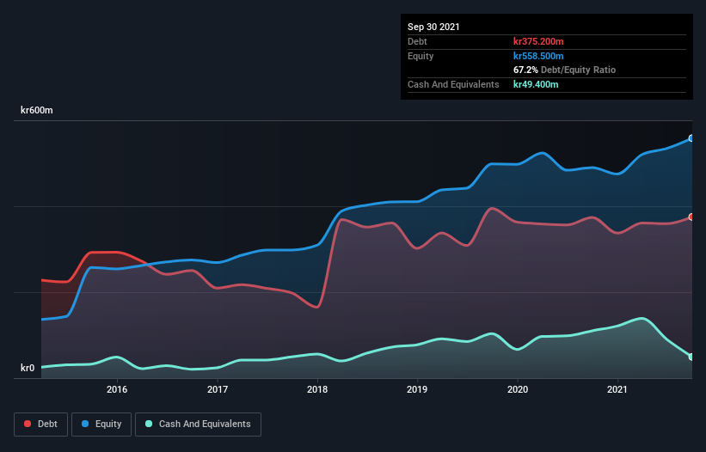The height and width of the screenshot is (452, 706).
Task: Click the 2017 x-axis label
Action: (x=218, y=389)
